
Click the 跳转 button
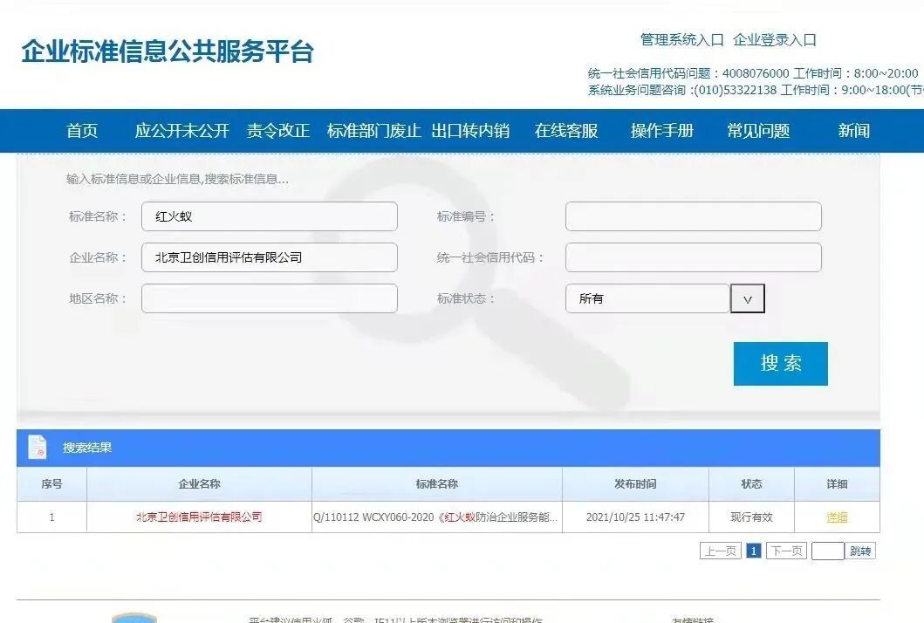tap(860, 551)
